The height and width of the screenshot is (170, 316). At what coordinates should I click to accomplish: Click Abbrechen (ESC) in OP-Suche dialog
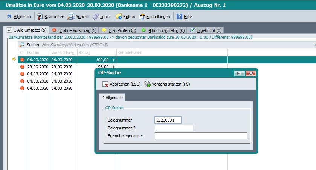(x=121, y=84)
